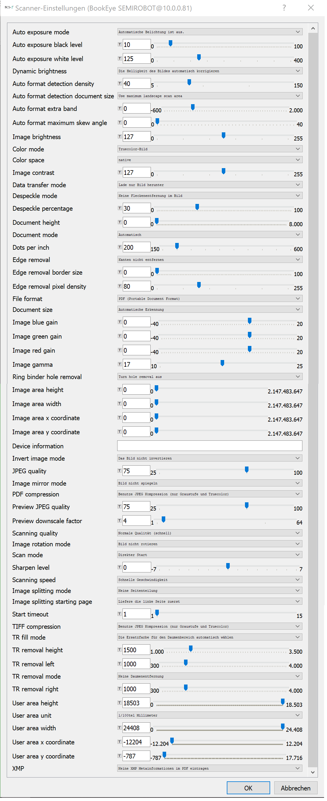Click the T icon beside Dots per inch
This screenshot has height=801, width=327.
120,247
